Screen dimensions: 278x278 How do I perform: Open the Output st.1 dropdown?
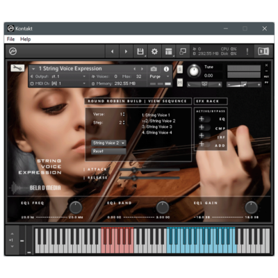[58, 76]
